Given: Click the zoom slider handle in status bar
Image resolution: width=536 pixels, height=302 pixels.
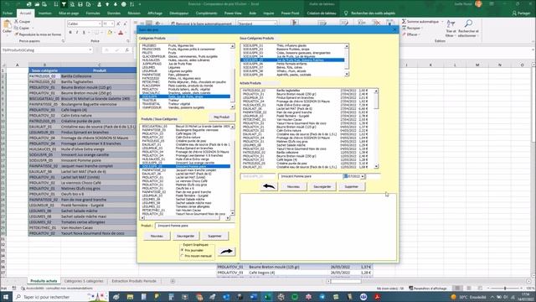Looking at the screenshot, I should pos(505,289).
